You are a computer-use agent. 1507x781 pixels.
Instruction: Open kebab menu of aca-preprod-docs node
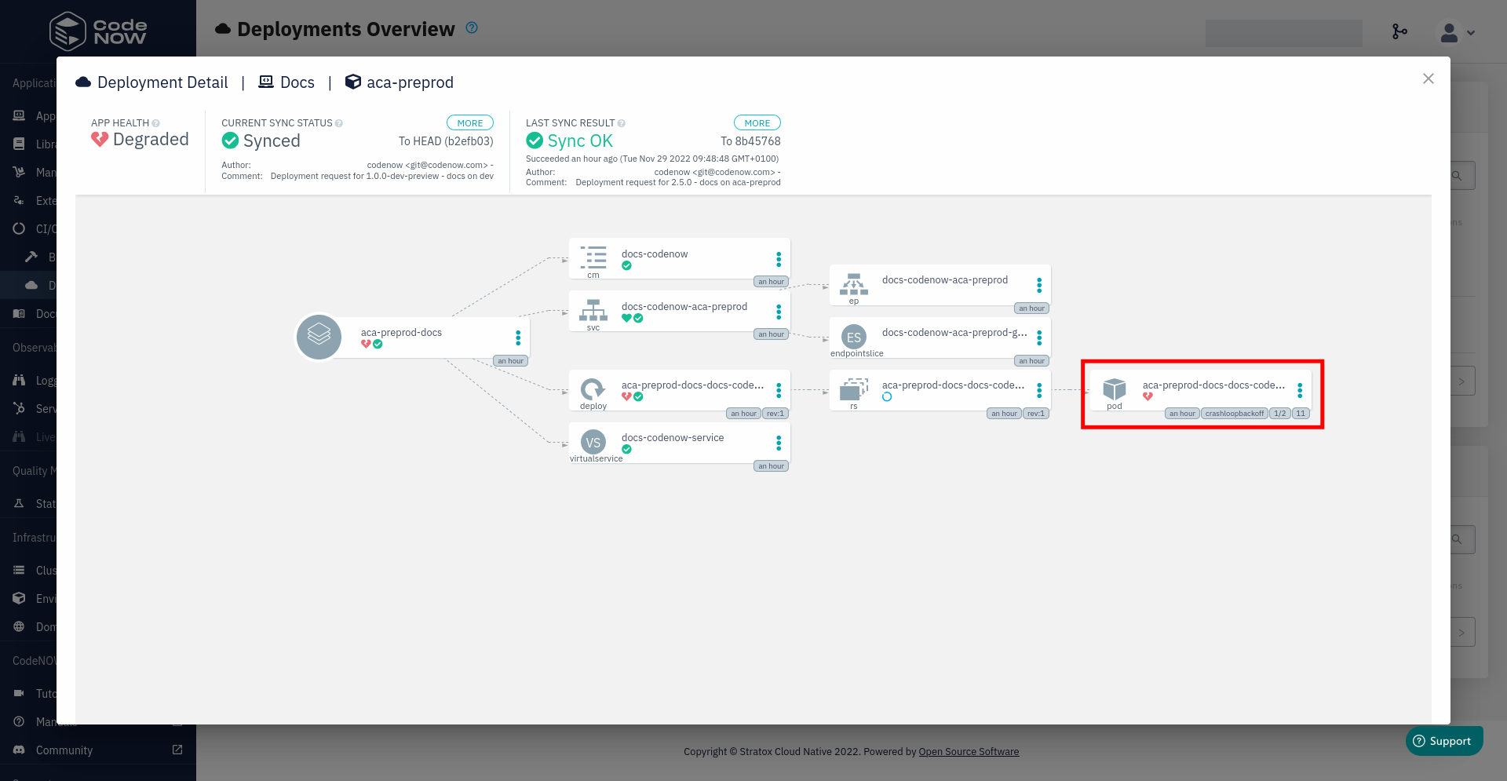518,338
